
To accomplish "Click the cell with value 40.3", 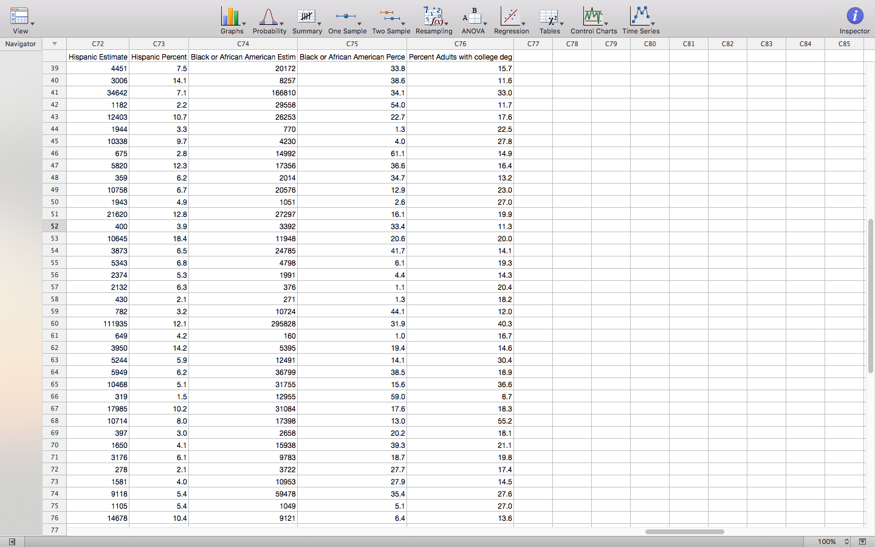I will click(x=460, y=323).
